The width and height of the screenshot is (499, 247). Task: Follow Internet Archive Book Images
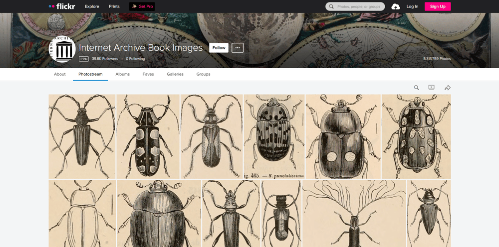coord(219,48)
